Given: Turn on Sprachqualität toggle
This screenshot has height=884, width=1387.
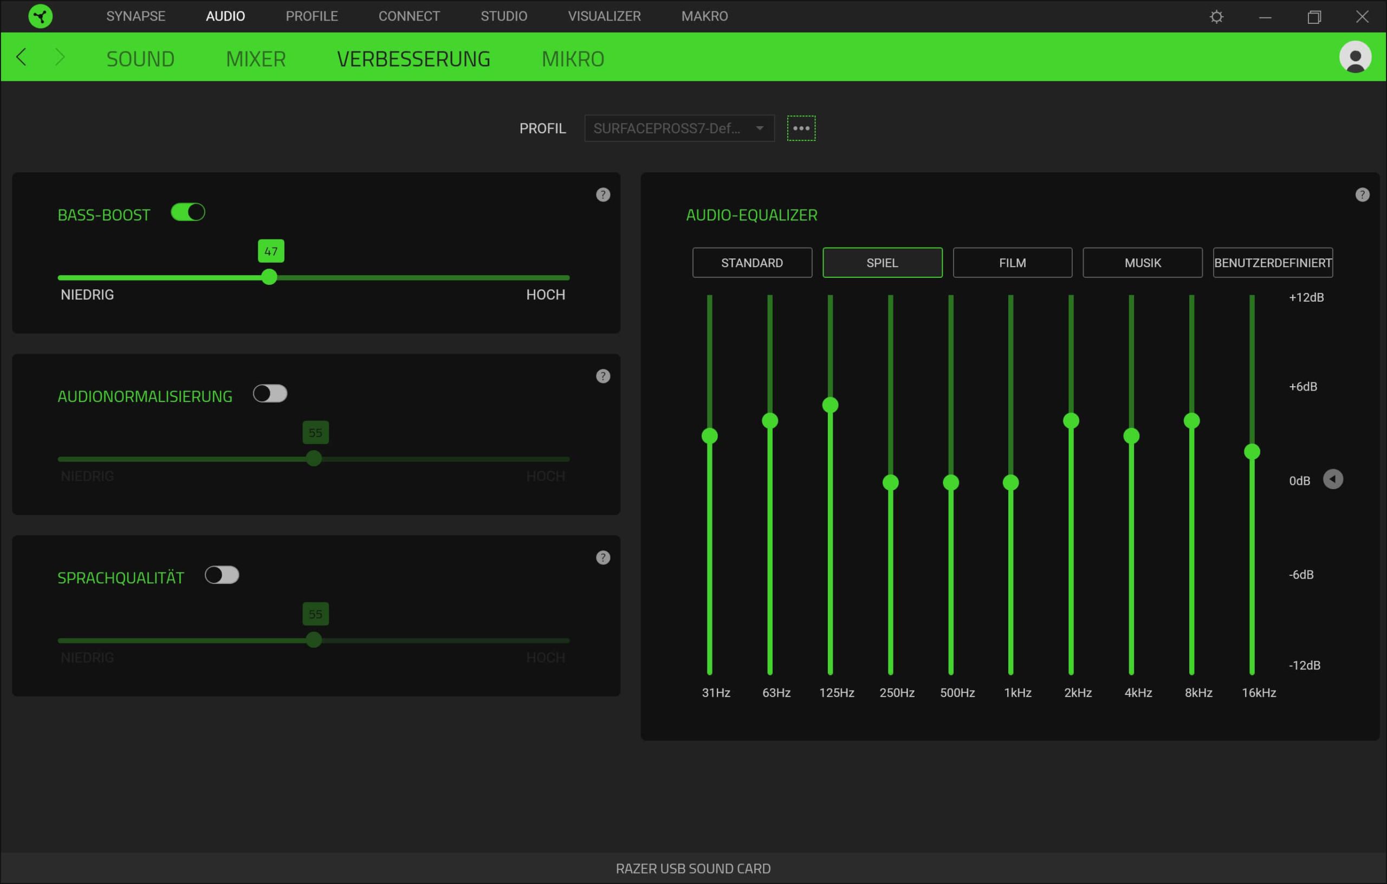Looking at the screenshot, I should tap(222, 575).
